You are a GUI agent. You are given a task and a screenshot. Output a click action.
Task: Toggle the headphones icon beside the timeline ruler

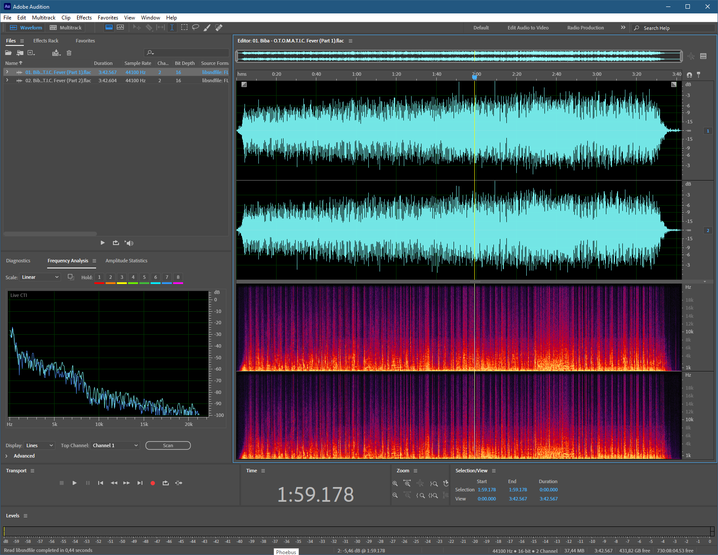coord(689,75)
